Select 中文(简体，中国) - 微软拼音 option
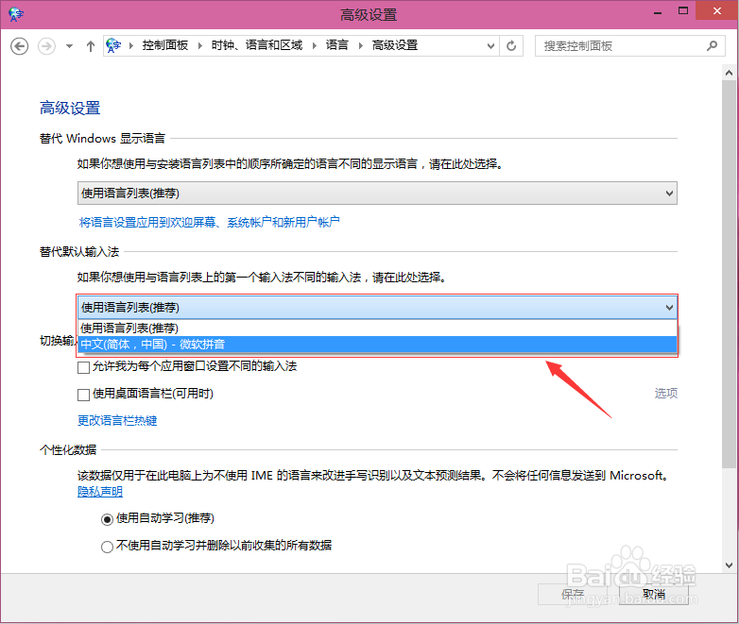This screenshot has height=624, width=739. point(377,345)
